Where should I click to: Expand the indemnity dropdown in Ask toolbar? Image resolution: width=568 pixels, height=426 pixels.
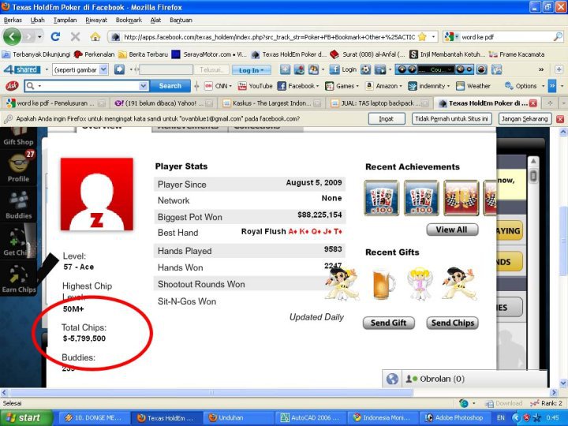tap(448, 86)
